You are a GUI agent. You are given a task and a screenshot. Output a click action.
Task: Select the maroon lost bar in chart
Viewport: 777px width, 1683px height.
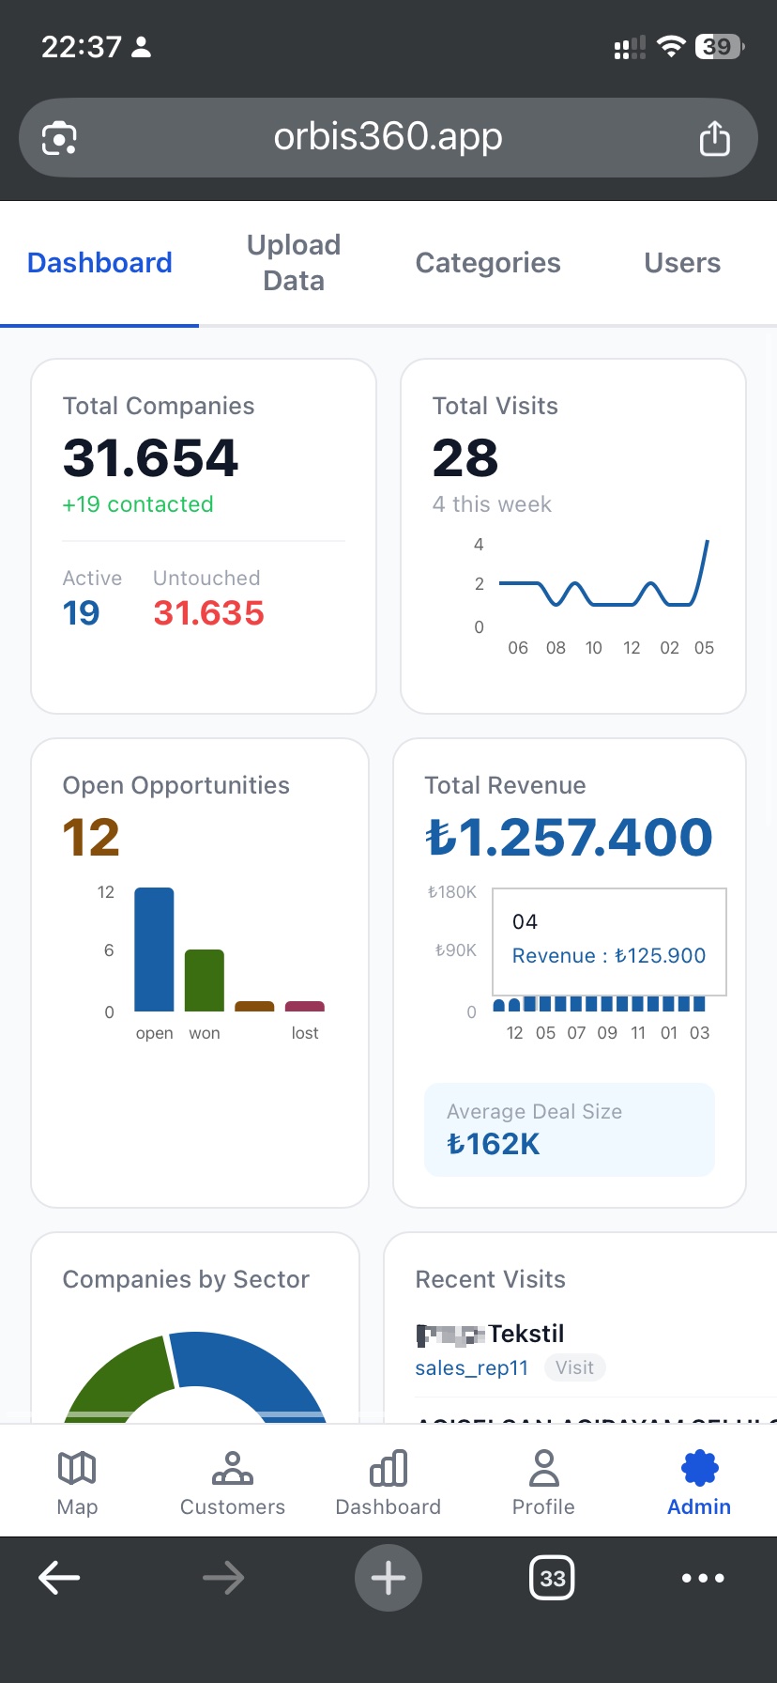pyautogui.click(x=305, y=1006)
